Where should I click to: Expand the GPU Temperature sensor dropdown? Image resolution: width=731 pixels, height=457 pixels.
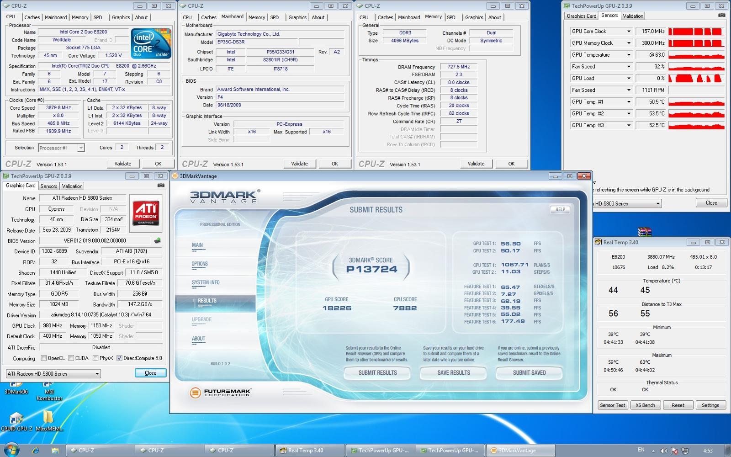click(x=629, y=55)
